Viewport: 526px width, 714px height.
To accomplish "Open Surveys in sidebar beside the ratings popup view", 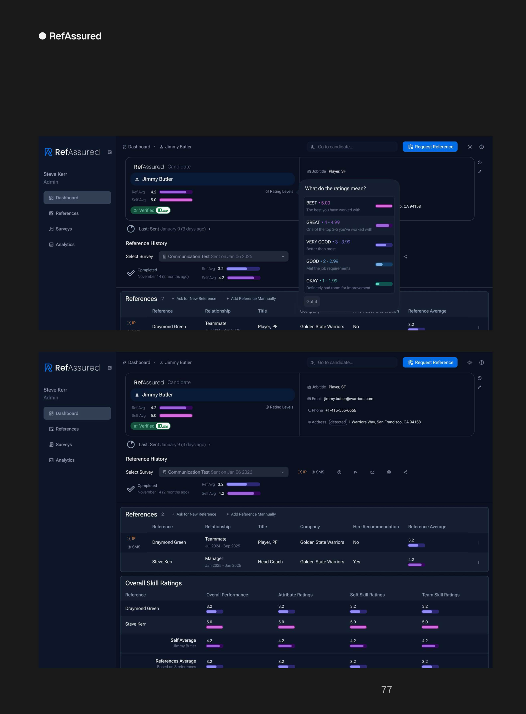I will coord(64,229).
